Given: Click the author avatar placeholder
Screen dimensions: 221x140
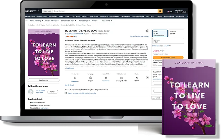Looking at the screenshot, I should point(31,92).
